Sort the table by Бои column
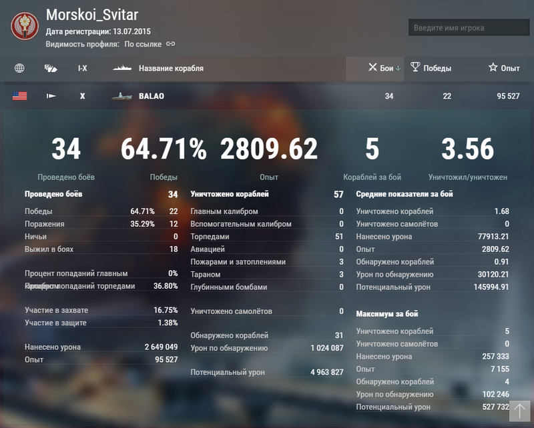Viewport: 534px width, 428px height. coord(386,68)
